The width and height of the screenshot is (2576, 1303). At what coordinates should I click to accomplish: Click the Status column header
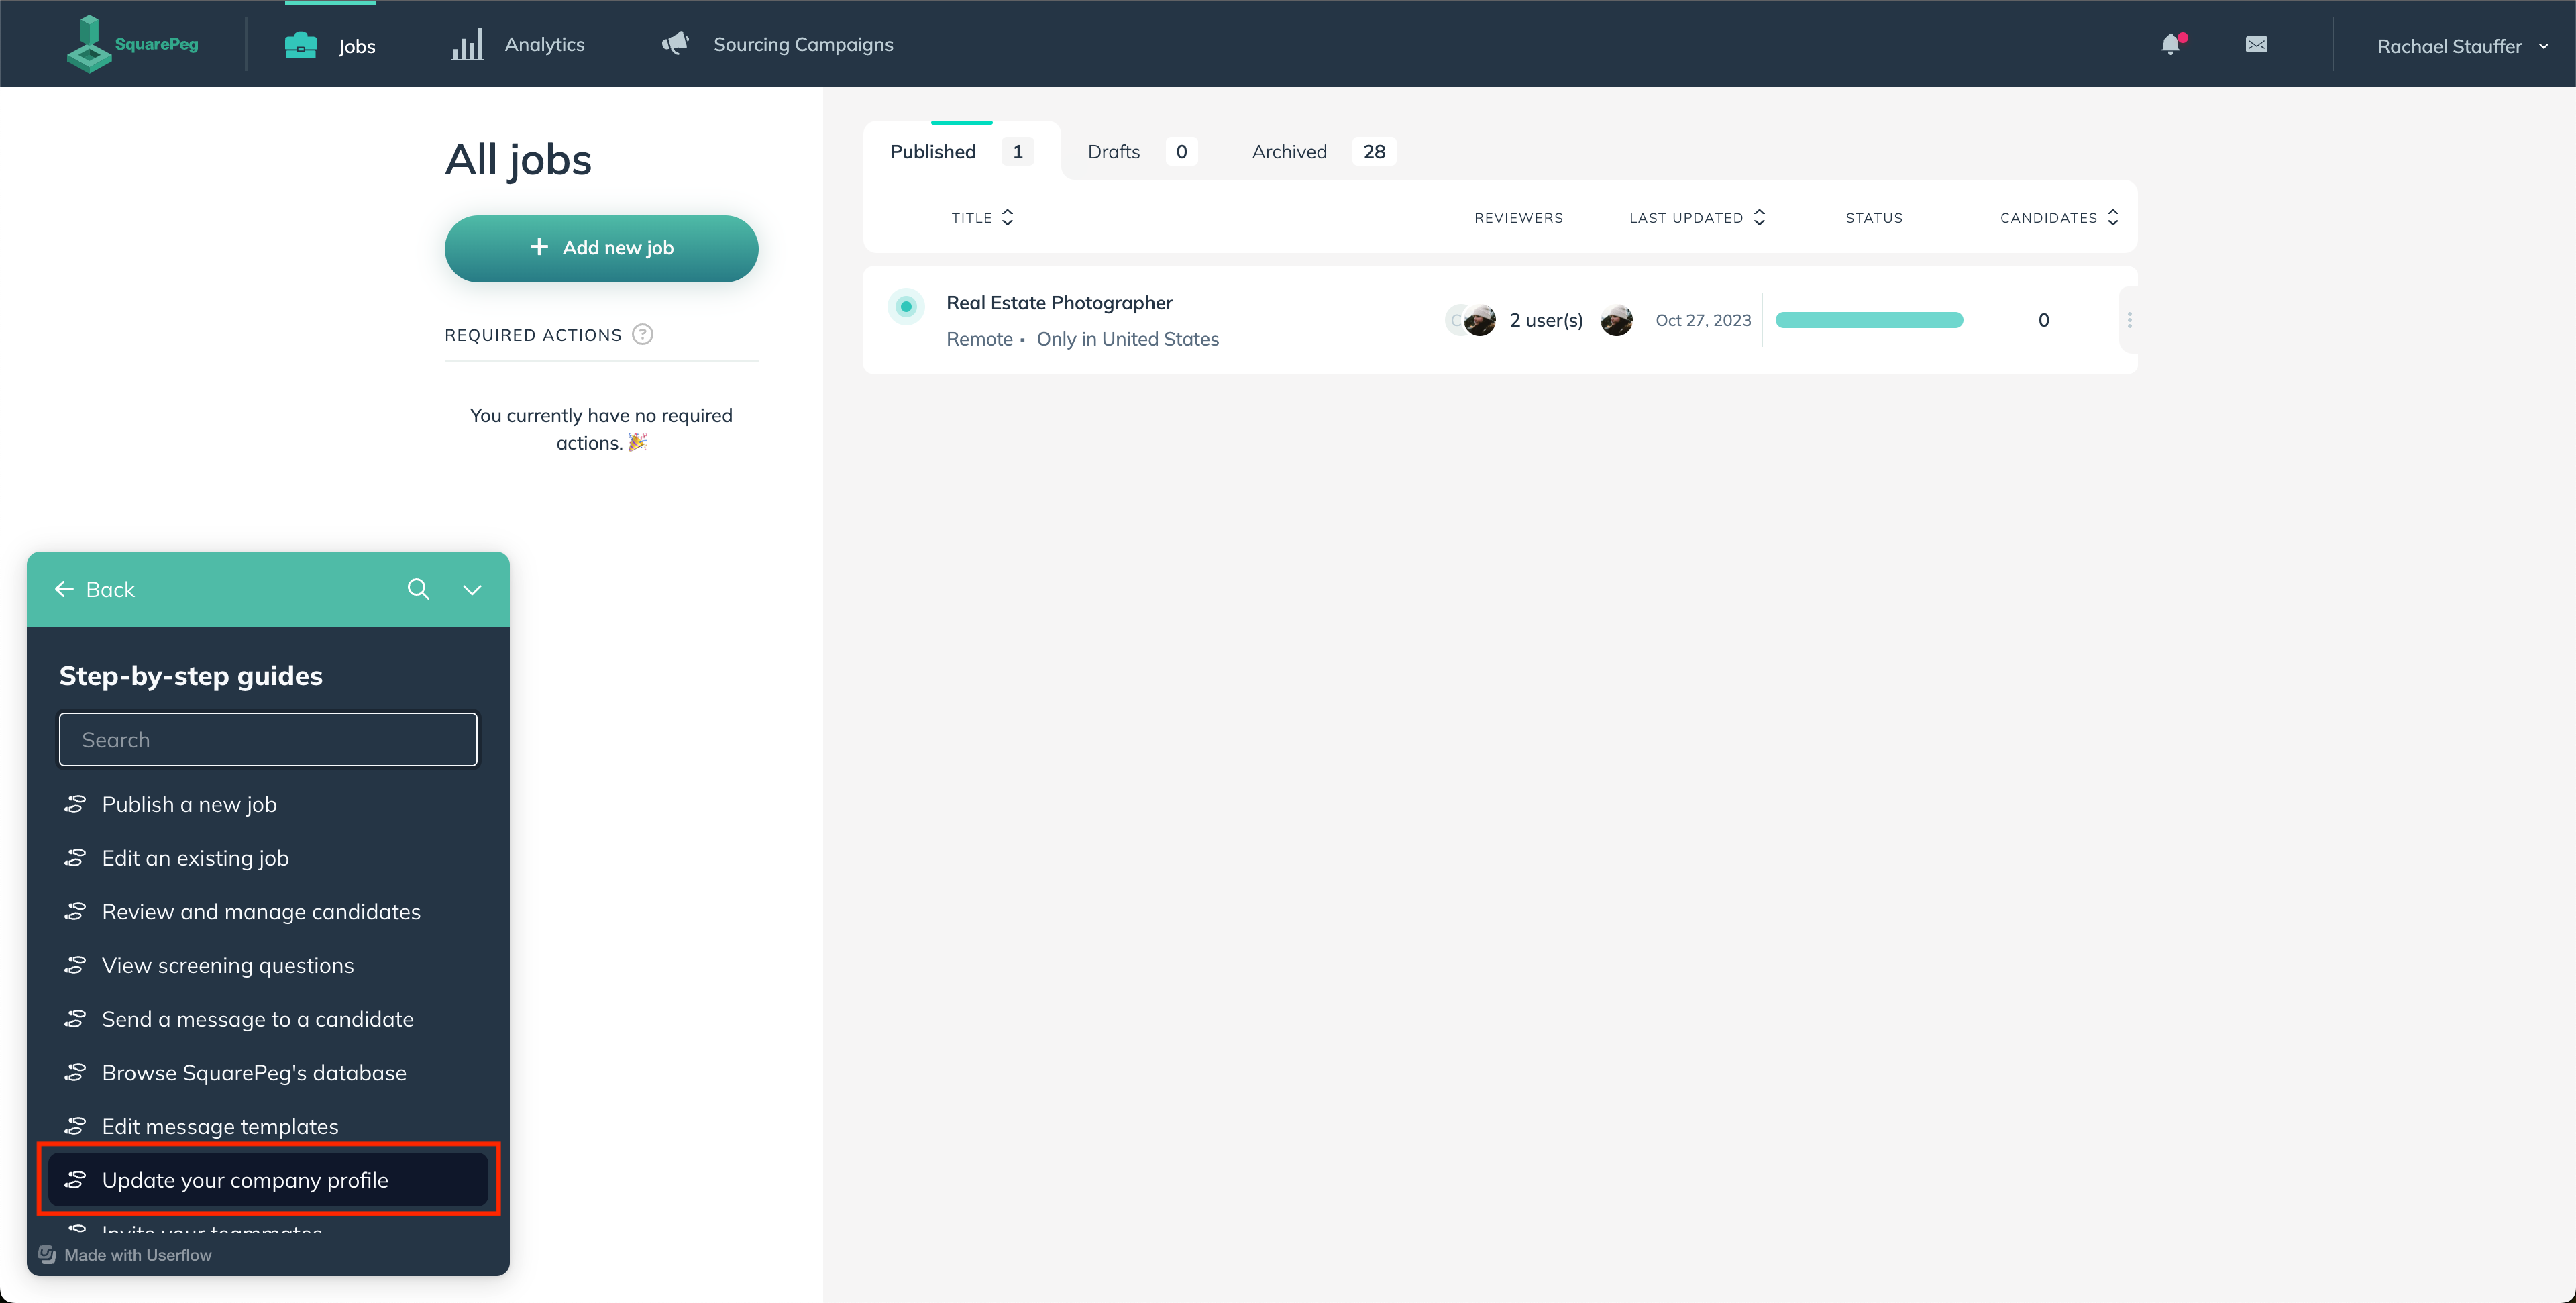[x=1874, y=217]
